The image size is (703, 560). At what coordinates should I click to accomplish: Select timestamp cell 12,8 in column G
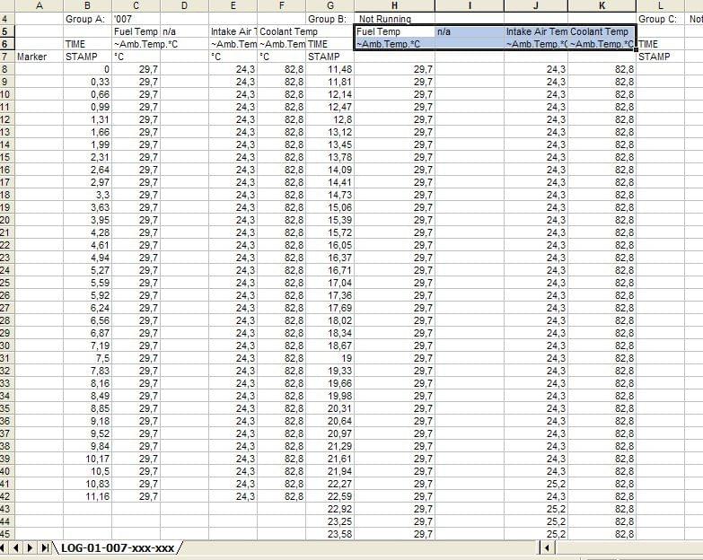330,119
